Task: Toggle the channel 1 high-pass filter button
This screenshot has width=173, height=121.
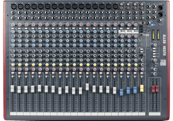Action: [x=13, y=28]
